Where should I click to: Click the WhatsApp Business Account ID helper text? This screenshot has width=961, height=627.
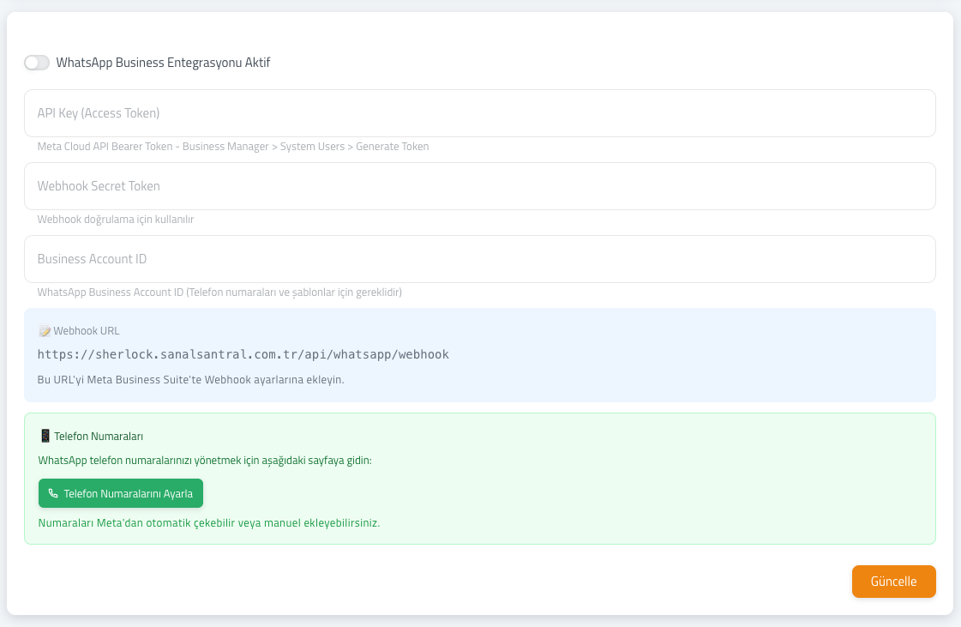tap(219, 292)
